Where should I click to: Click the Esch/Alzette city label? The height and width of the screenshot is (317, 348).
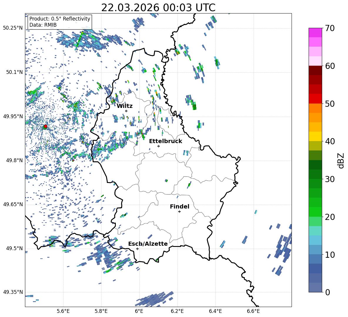point(148,244)
